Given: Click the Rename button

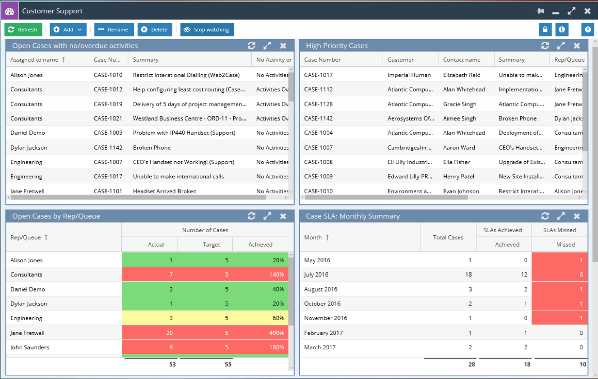Looking at the screenshot, I should [114, 30].
